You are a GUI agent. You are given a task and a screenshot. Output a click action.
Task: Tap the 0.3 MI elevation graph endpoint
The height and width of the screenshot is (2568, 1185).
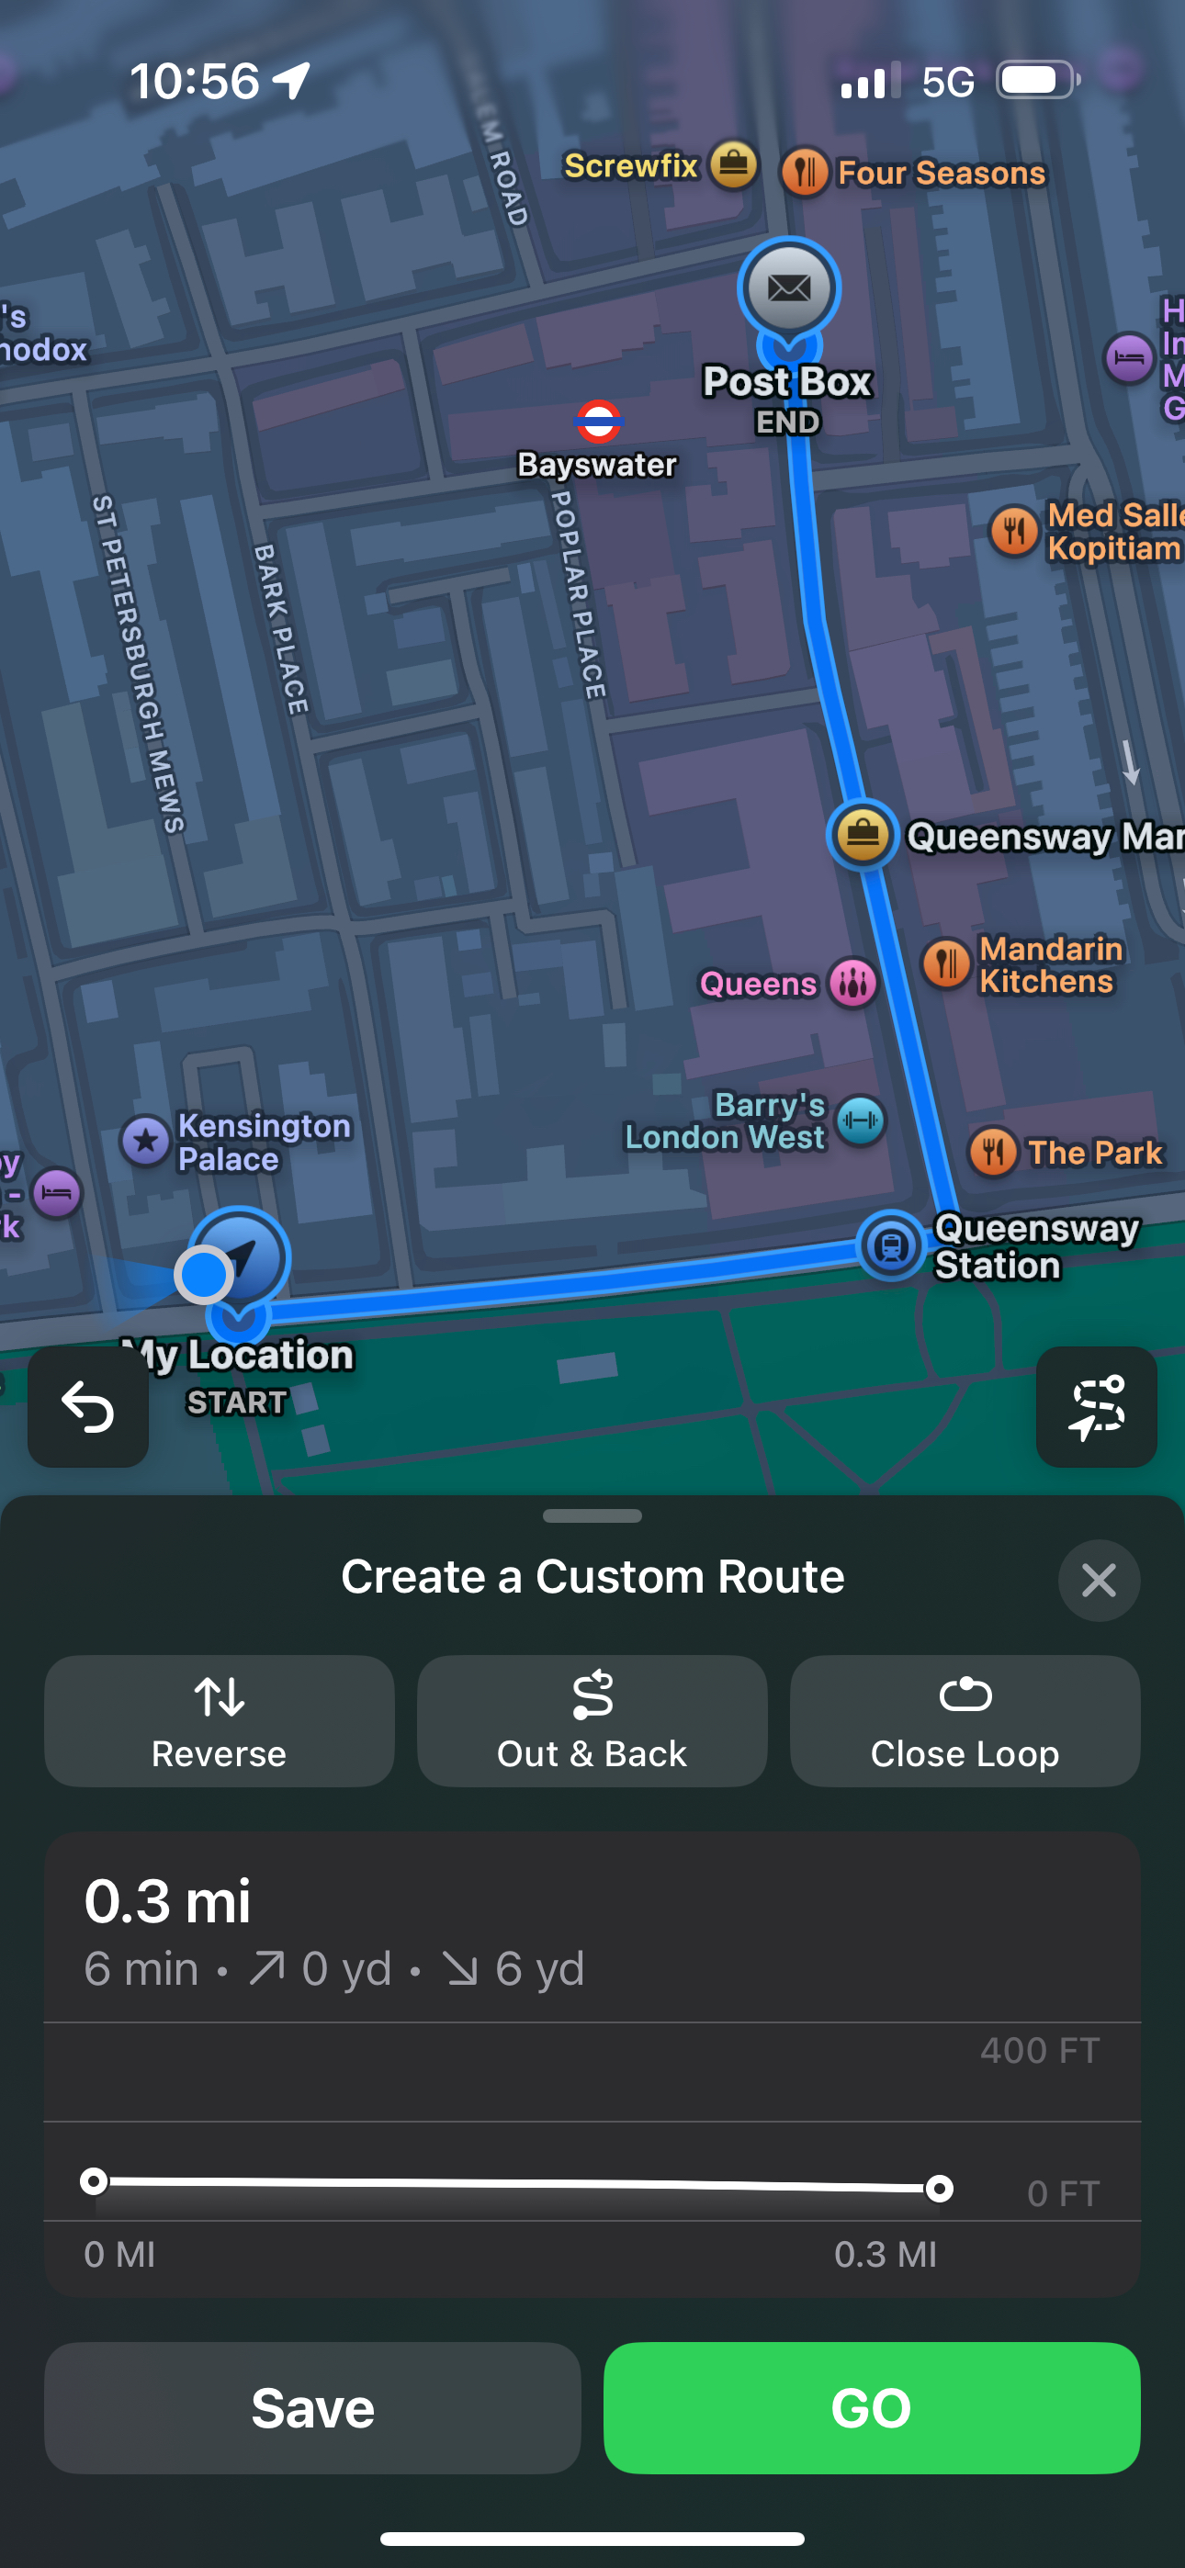pos(939,2188)
